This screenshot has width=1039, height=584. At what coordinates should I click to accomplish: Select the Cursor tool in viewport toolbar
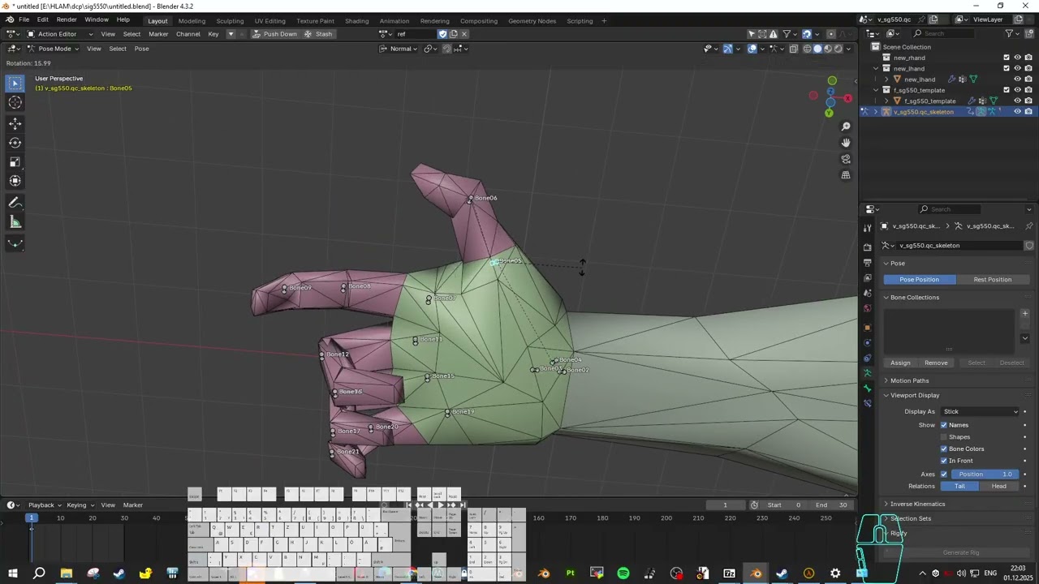pyautogui.click(x=15, y=102)
